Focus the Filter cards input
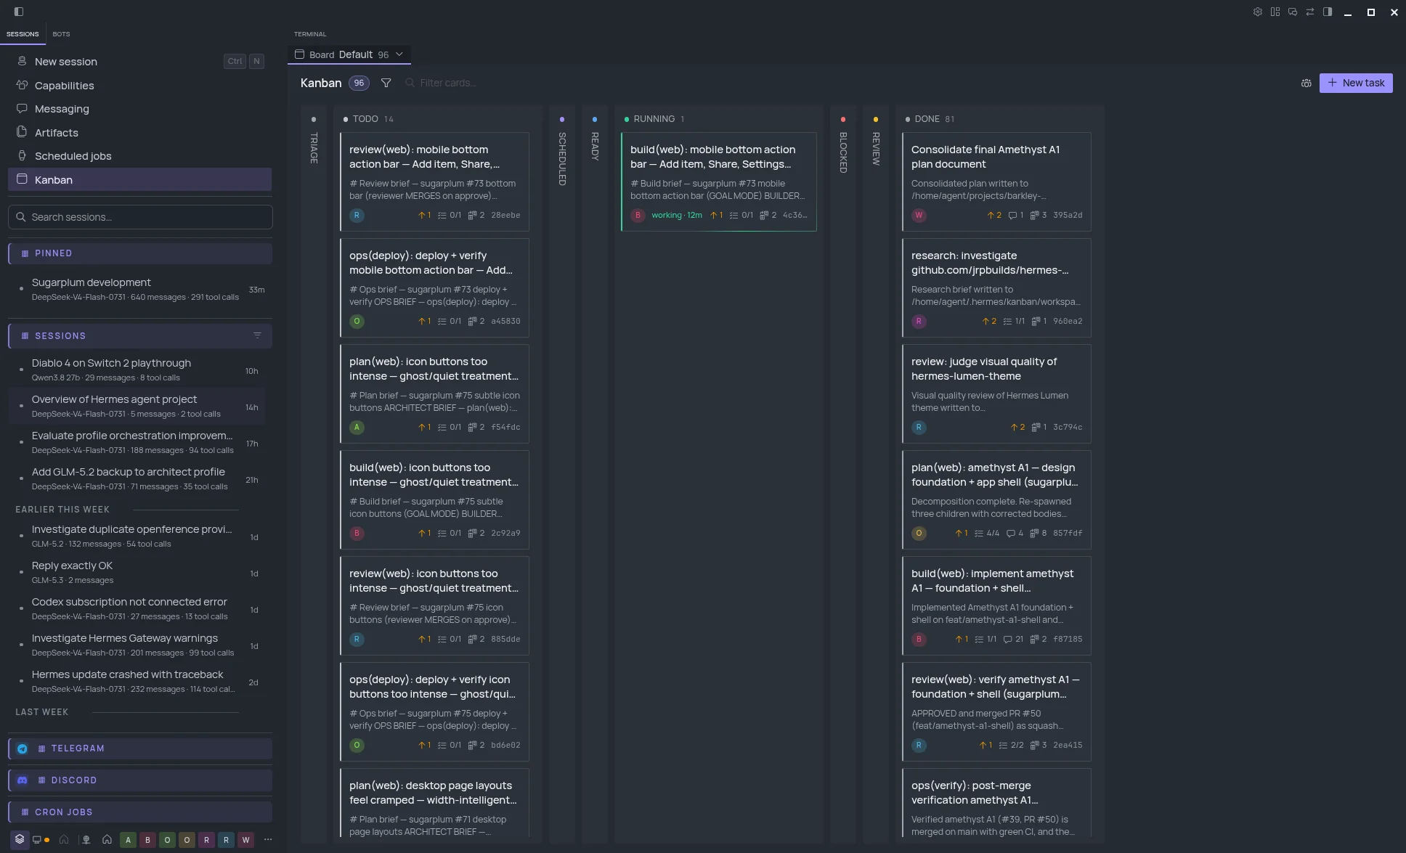Screen dimensions: 1406x853 coord(448,83)
